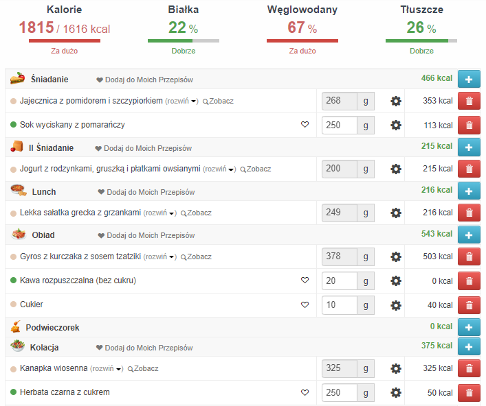Expand Jogurt z rodzynkami recipe details
The height and width of the screenshot is (406, 486).
coord(221,169)
